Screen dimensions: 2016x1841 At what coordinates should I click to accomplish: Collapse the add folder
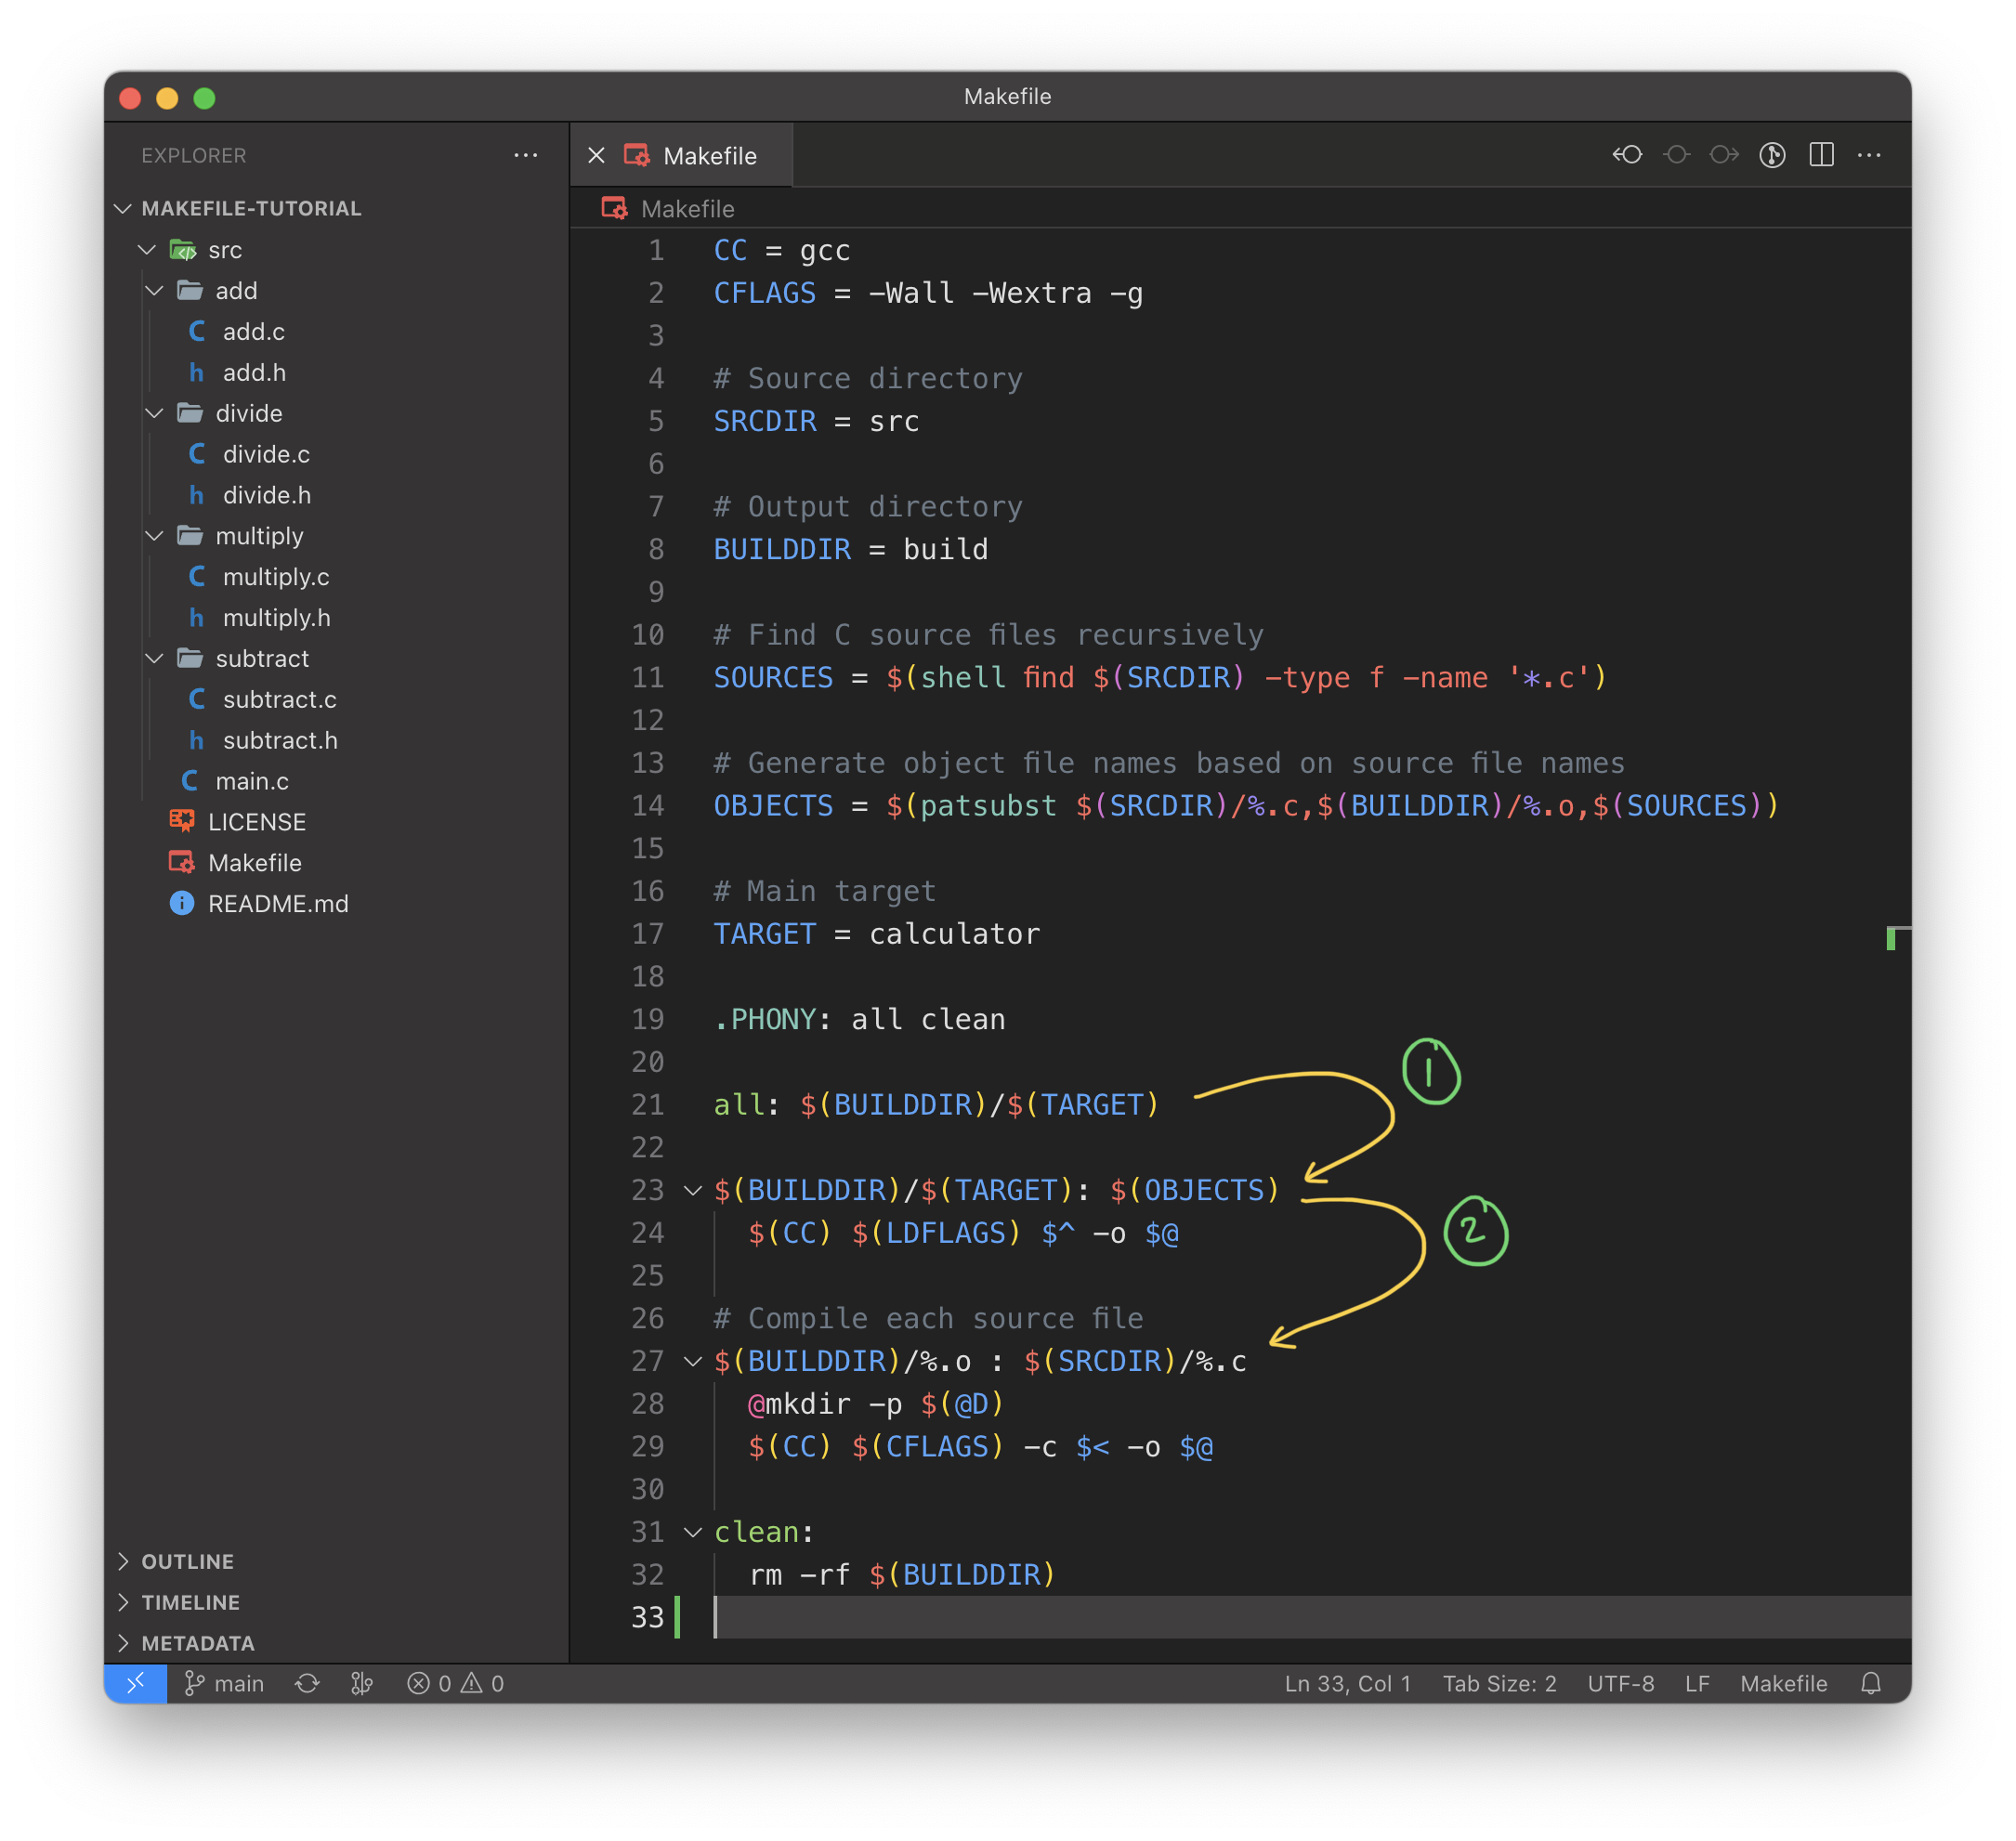(x=155, y=290)
